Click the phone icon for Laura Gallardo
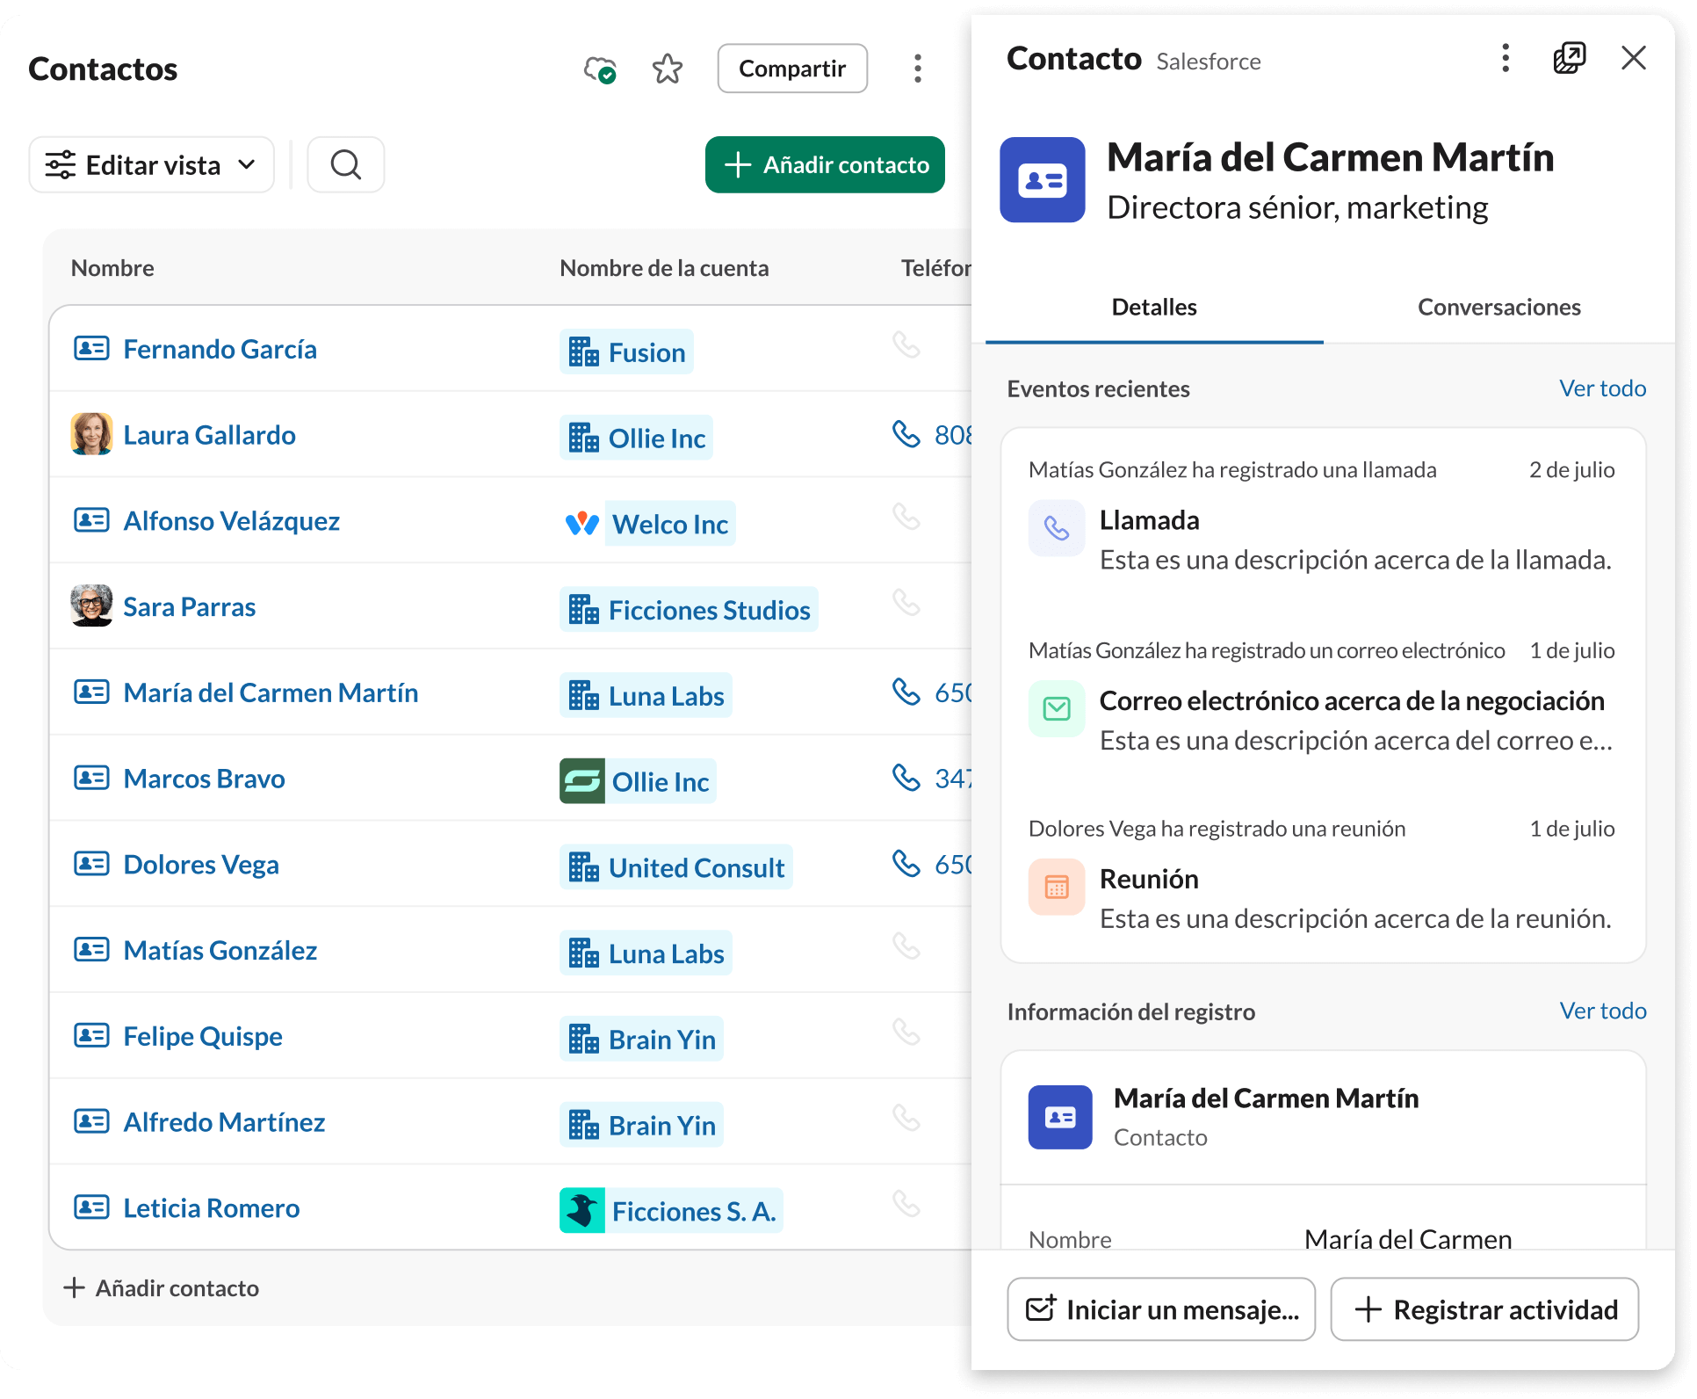The image size is (1697, 1399). 906,433
